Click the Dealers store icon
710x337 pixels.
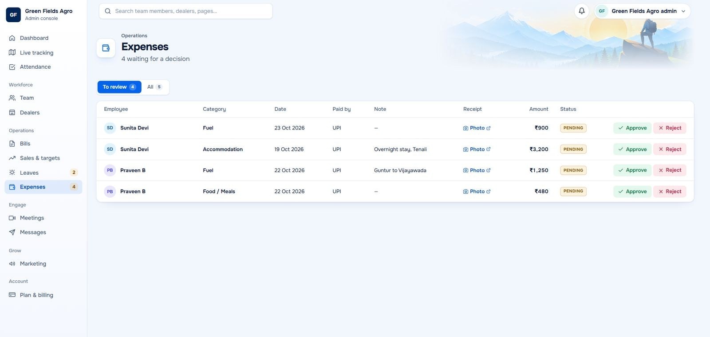coord(12,113)
